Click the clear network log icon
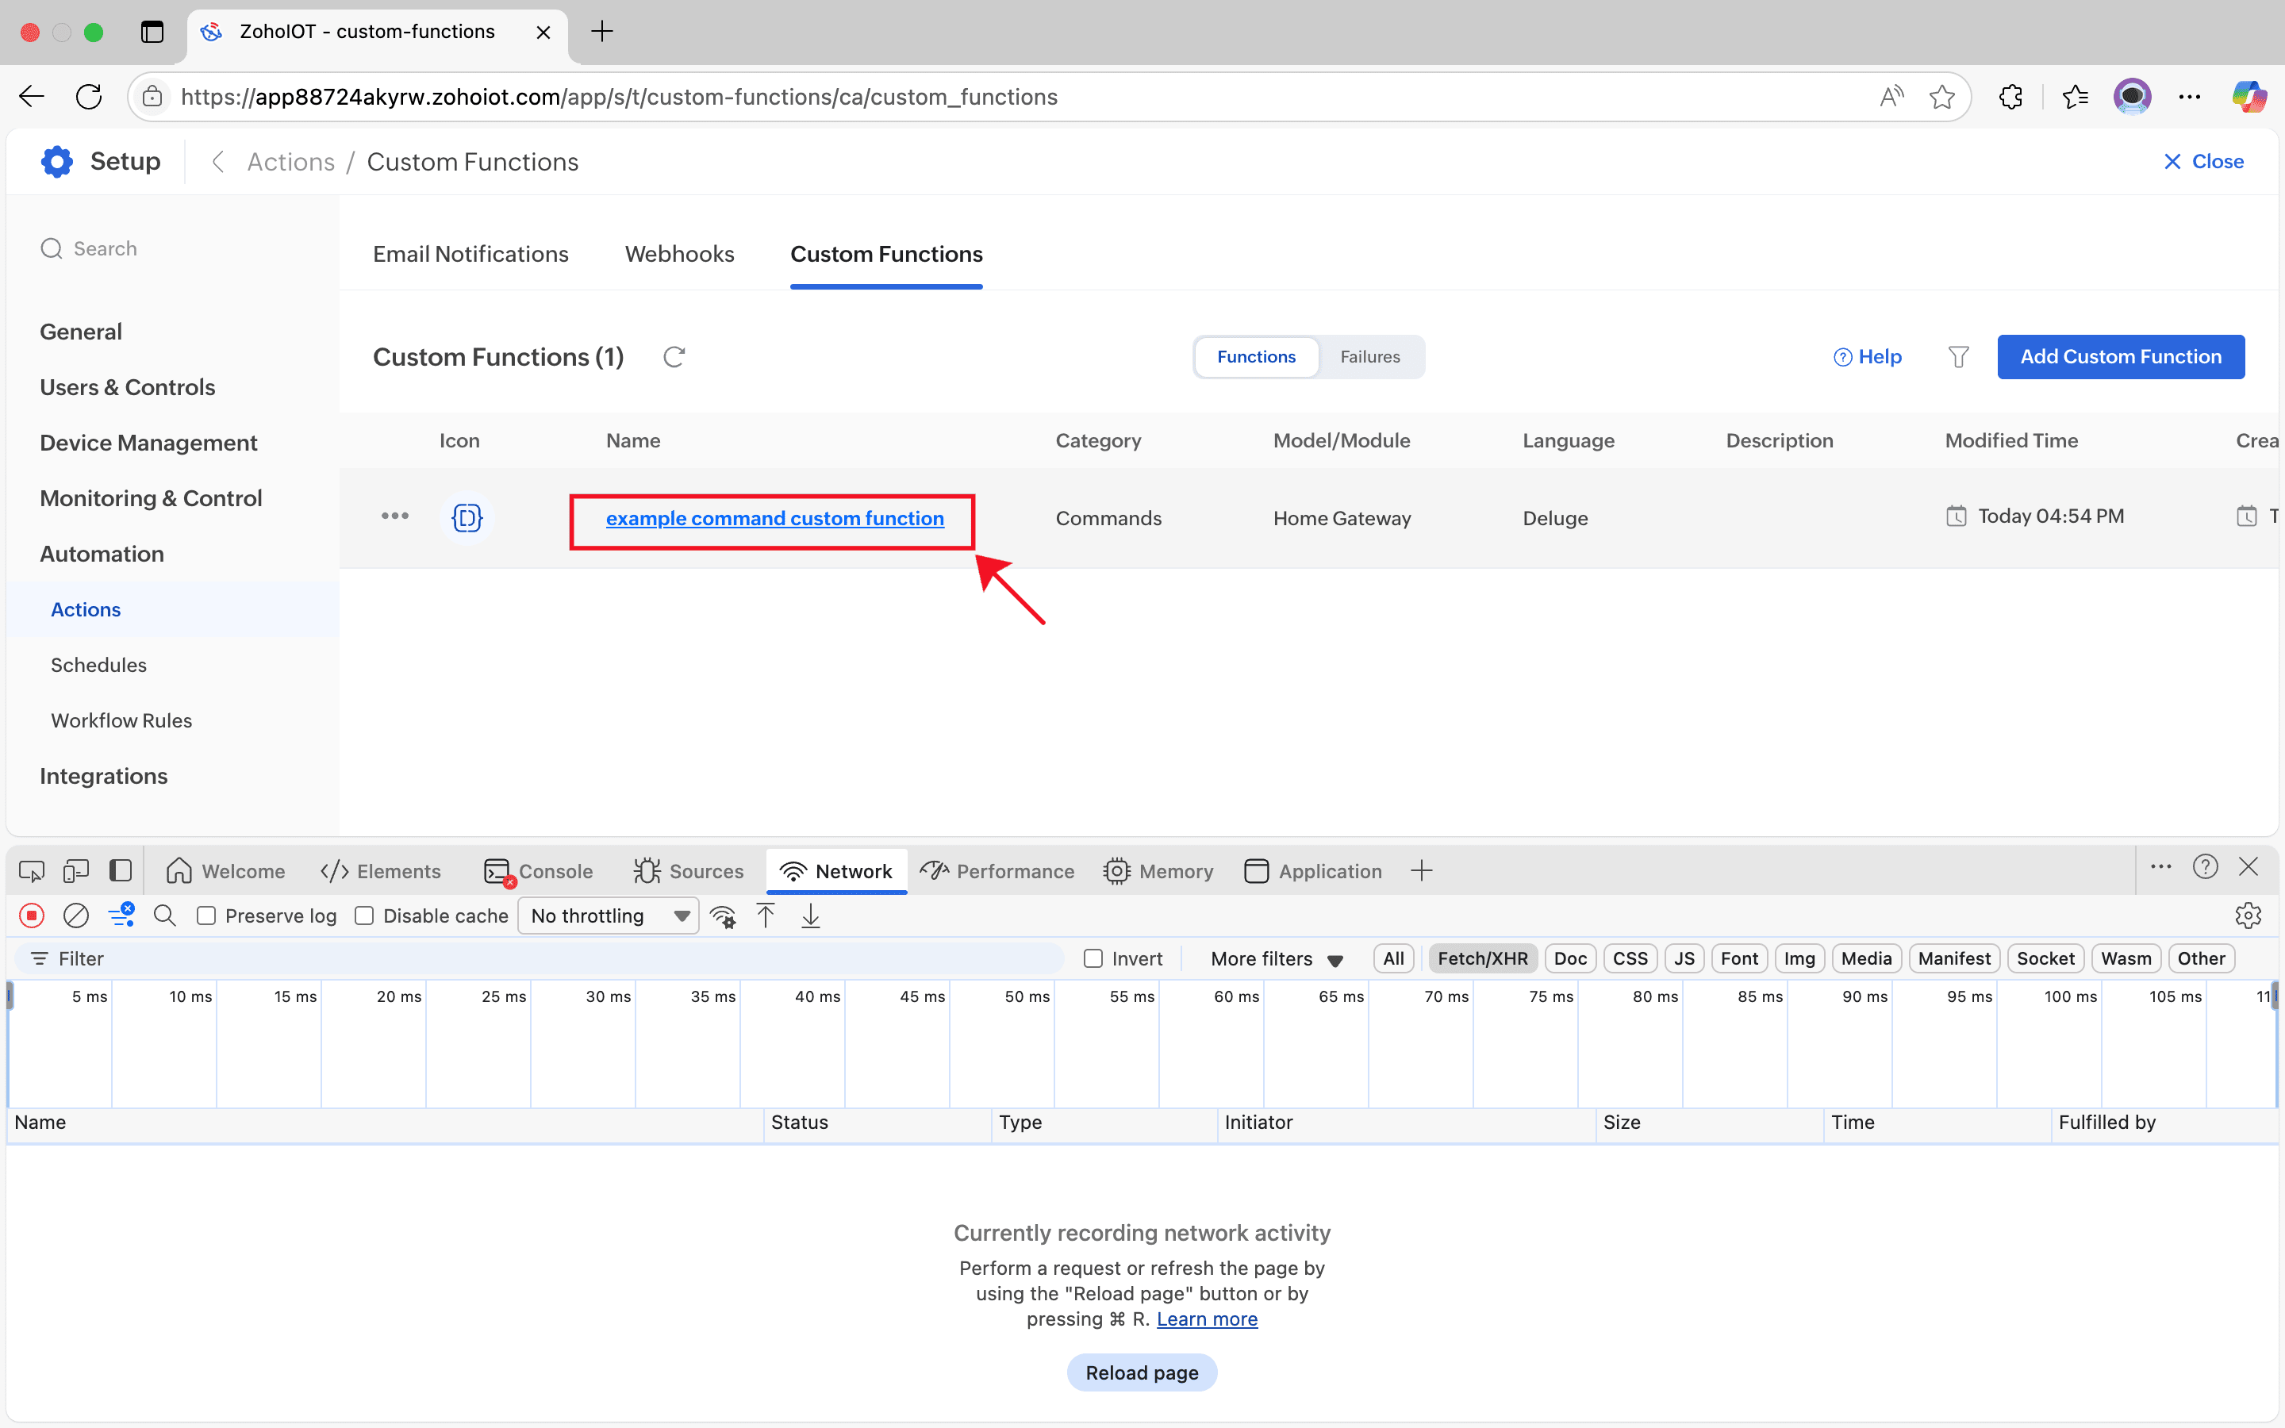 click(x=75, y=916)
